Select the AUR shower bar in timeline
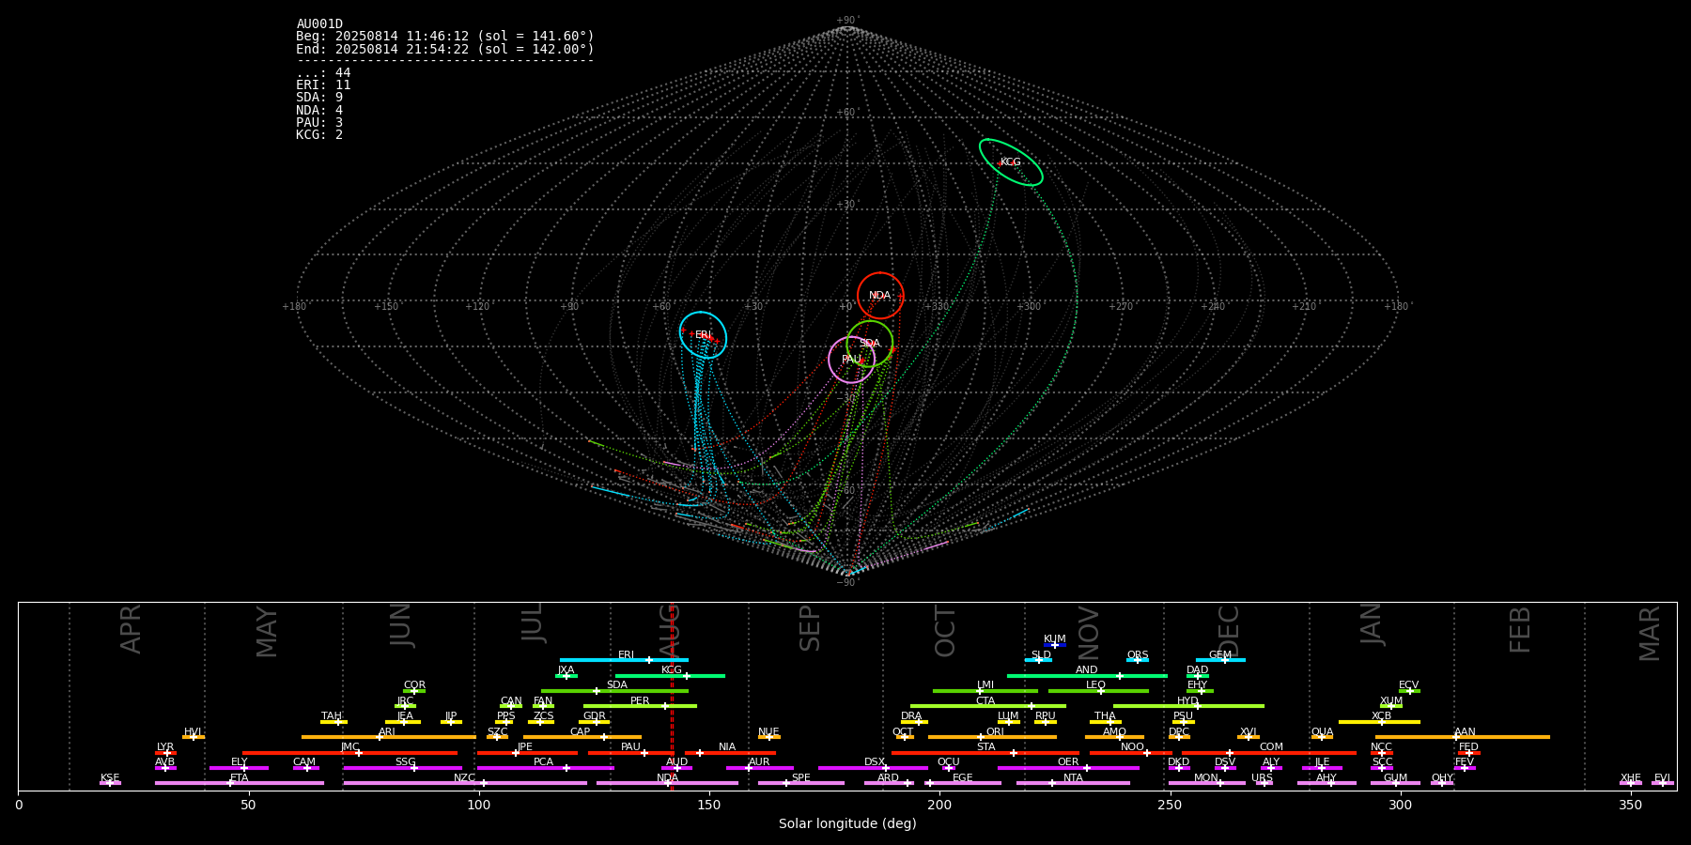 [x=759, y=768]
